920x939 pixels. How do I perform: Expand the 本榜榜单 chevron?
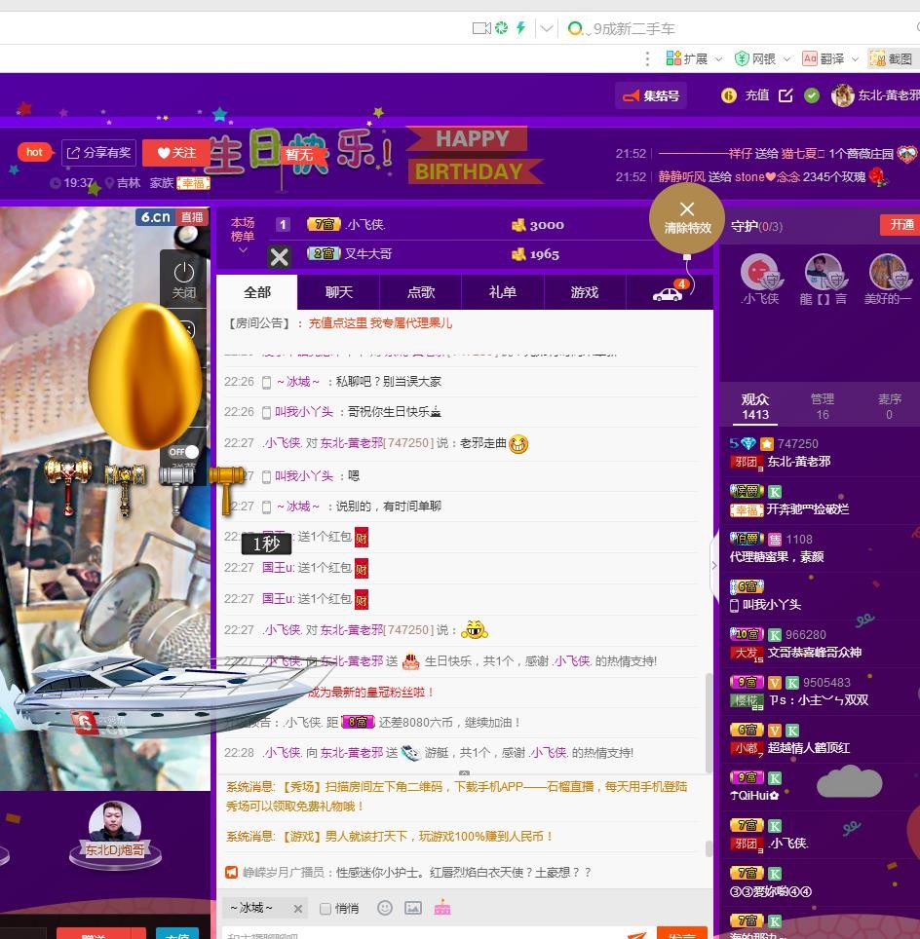coord(243,250)
